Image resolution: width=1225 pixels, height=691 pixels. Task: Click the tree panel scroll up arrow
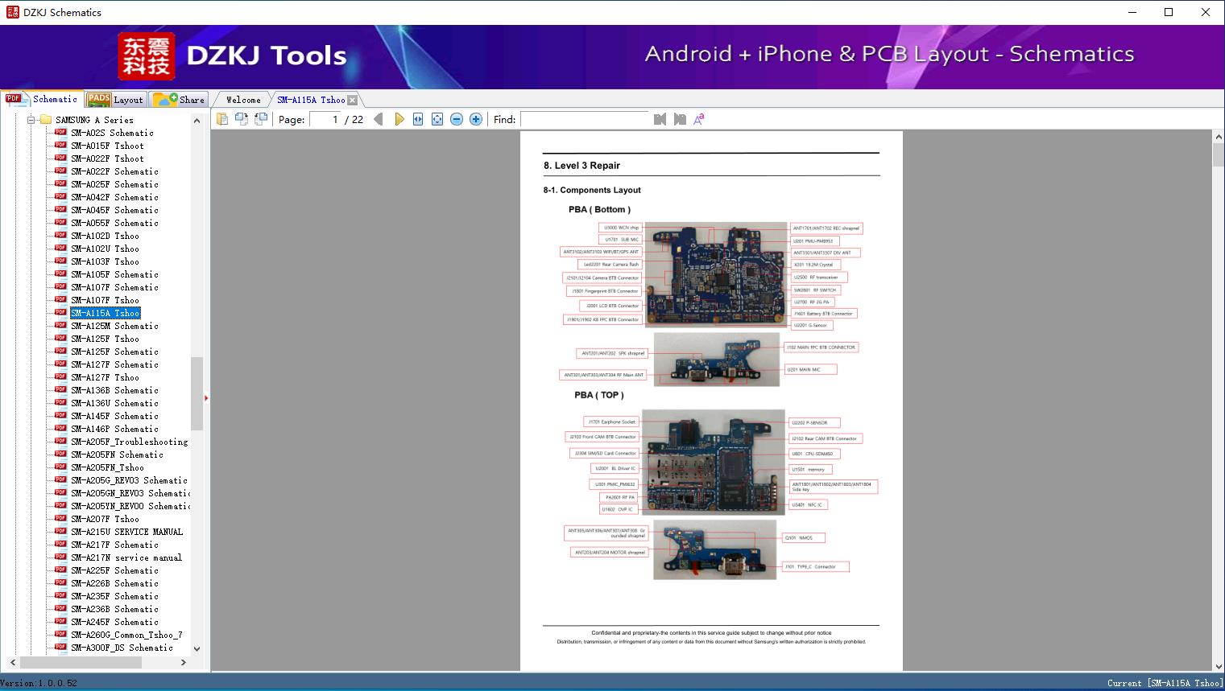197,121
